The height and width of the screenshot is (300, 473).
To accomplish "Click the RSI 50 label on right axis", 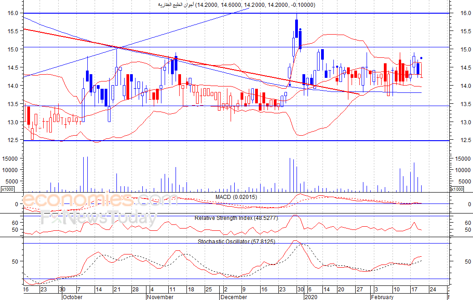I will tap(468, 230).
